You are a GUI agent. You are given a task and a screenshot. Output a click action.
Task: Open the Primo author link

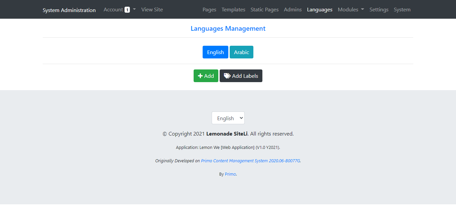tap(230, 174)
